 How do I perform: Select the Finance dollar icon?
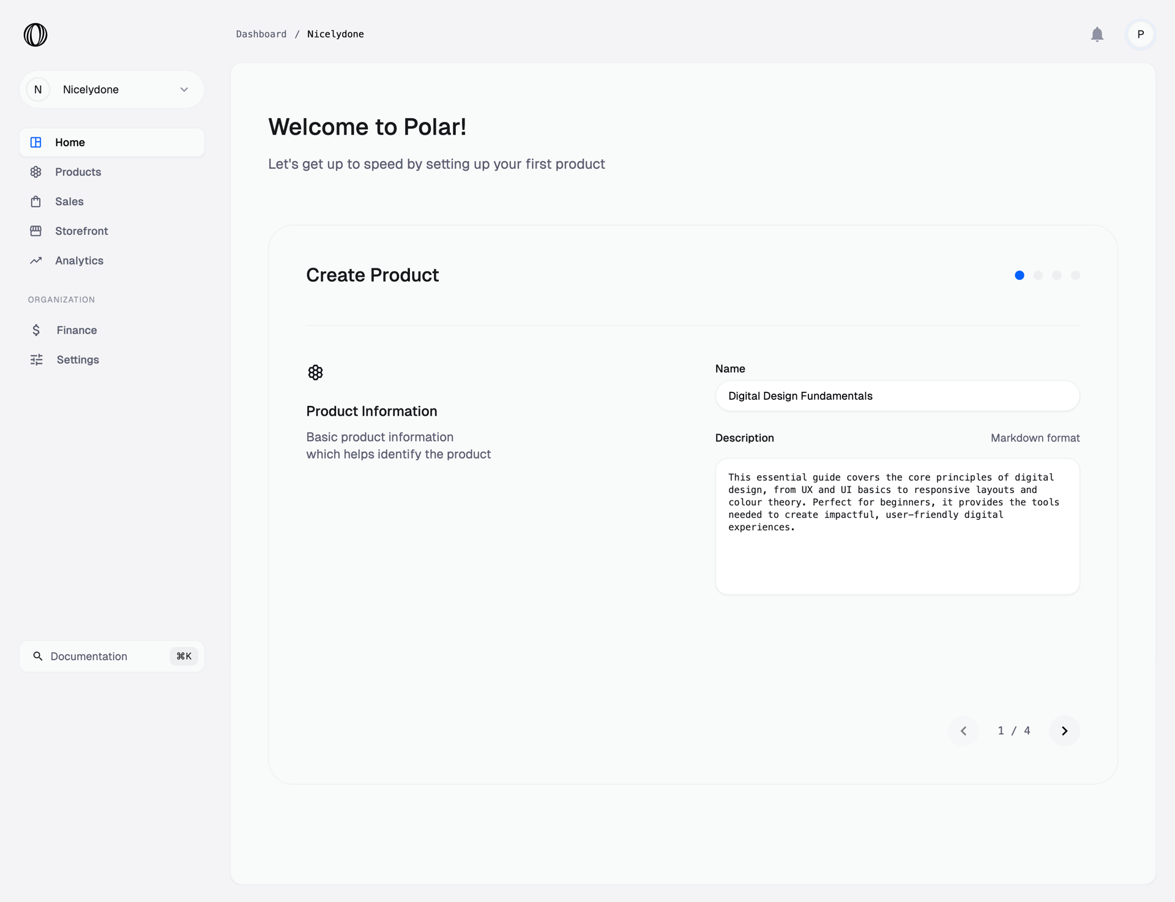36,330
